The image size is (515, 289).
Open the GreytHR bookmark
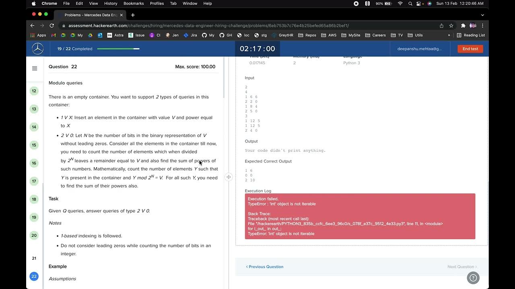(282, 35)
